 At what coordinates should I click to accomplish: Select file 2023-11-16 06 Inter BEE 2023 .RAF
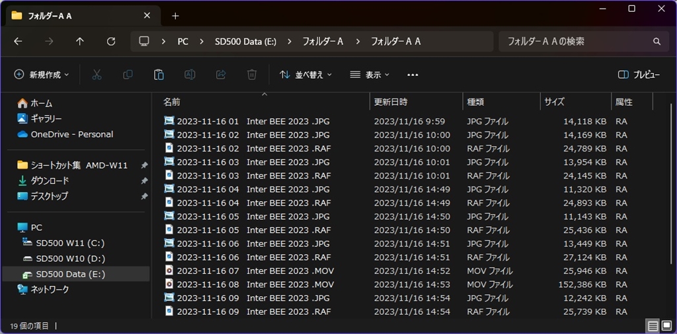coord(254,257)
